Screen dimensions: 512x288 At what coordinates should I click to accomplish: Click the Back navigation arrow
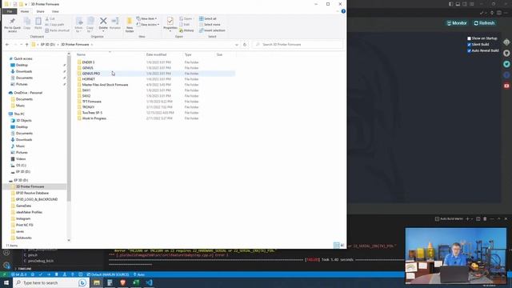(x=7, y=45)
